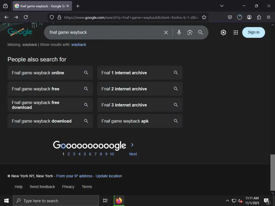This screenshot has width=275, height=206.
Task: View site security padlock info
Action: point(59,17)
